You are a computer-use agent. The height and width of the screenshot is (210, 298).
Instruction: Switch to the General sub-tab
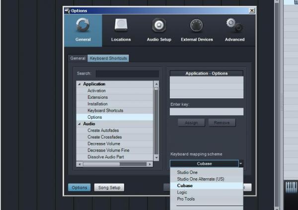(x=78, y=58)
